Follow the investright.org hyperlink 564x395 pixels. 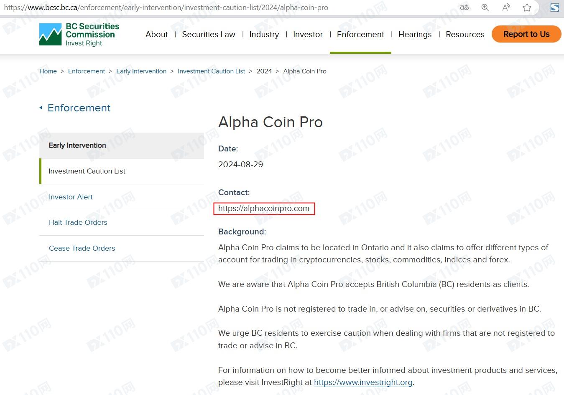pos(363,382)
